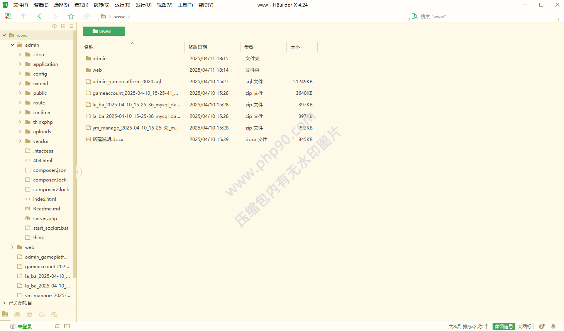The image size is (564, 331).
Task: Open the project manager folder tab
Action: coord(5,314)
